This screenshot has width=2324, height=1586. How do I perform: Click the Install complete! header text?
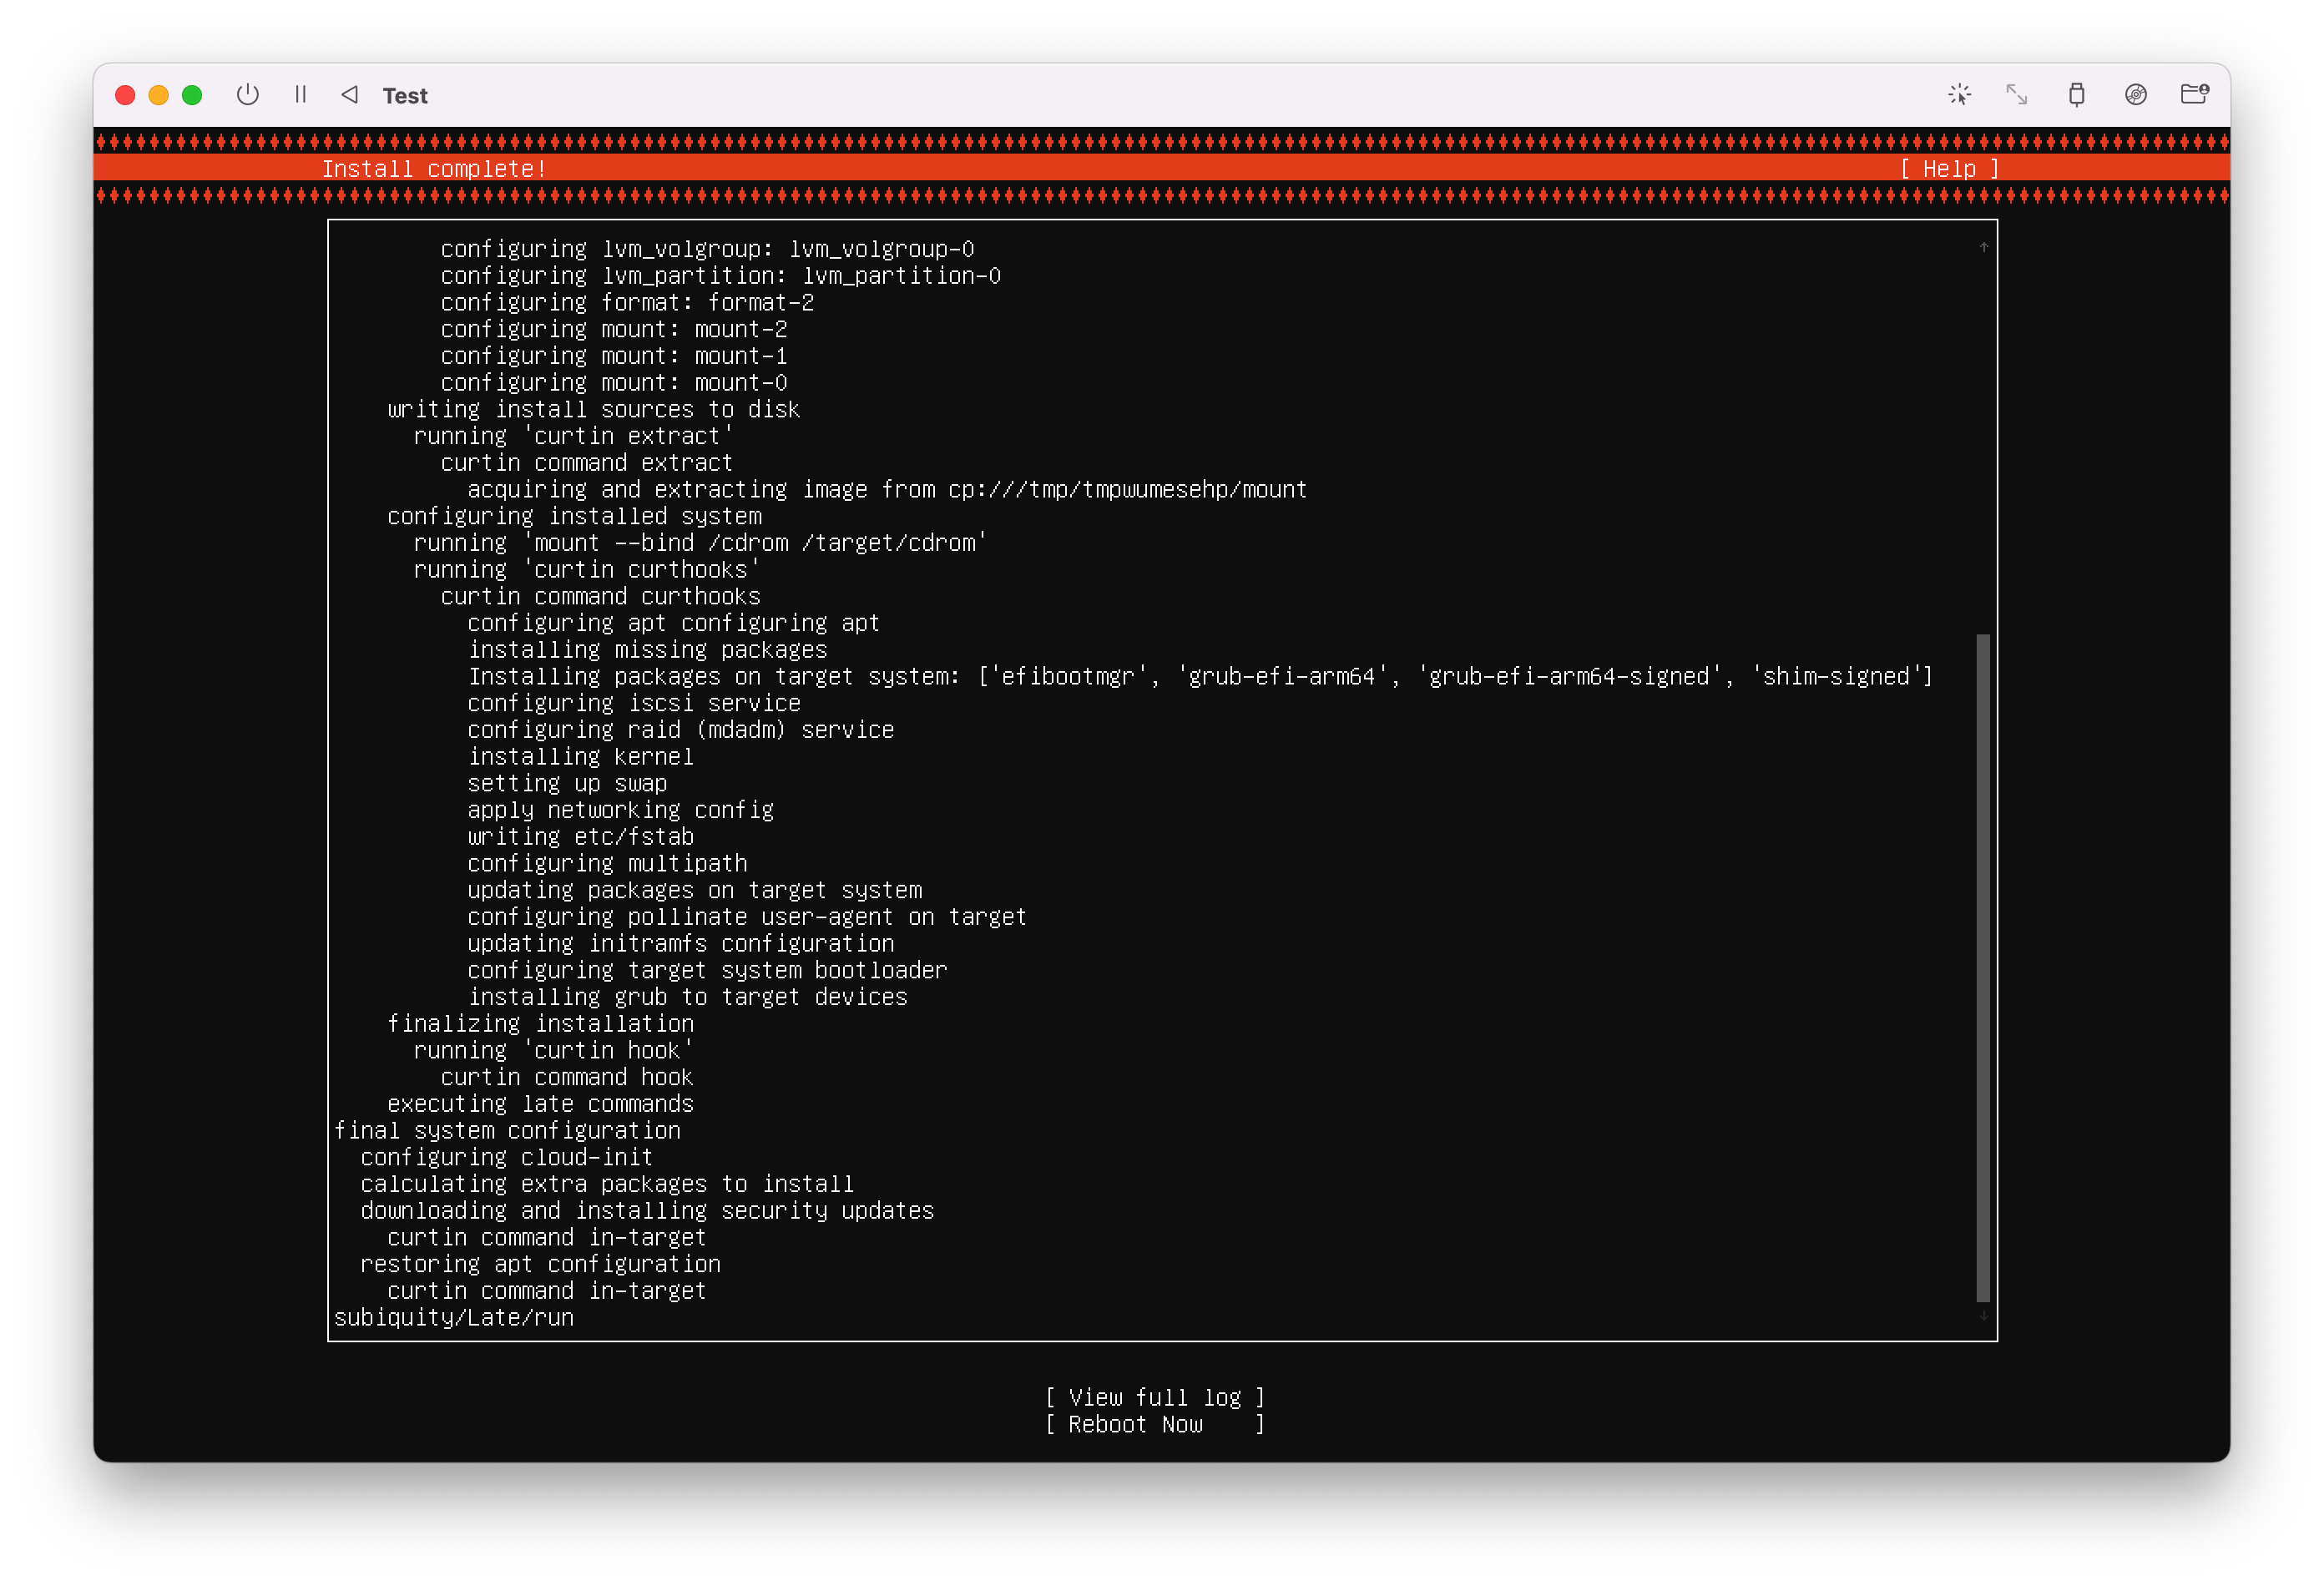tap(434, 169)
